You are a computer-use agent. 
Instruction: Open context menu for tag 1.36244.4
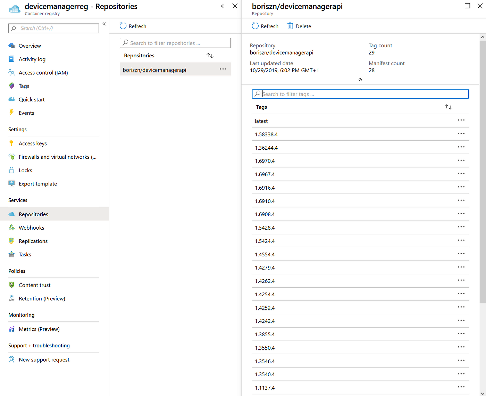[461, 147]
